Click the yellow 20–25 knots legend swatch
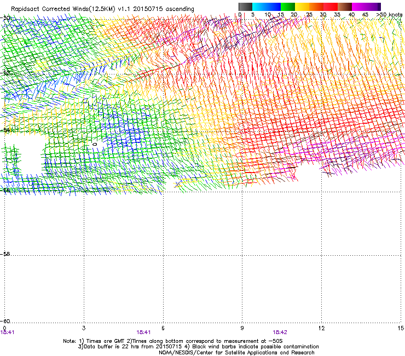The width and height of the screenshot is (405, 356). (302, 7)
